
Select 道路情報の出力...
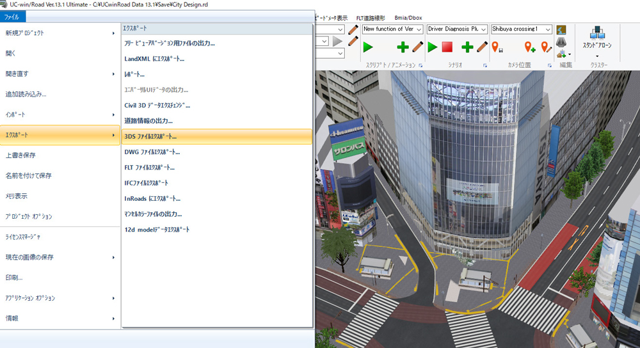click(217, 121)
